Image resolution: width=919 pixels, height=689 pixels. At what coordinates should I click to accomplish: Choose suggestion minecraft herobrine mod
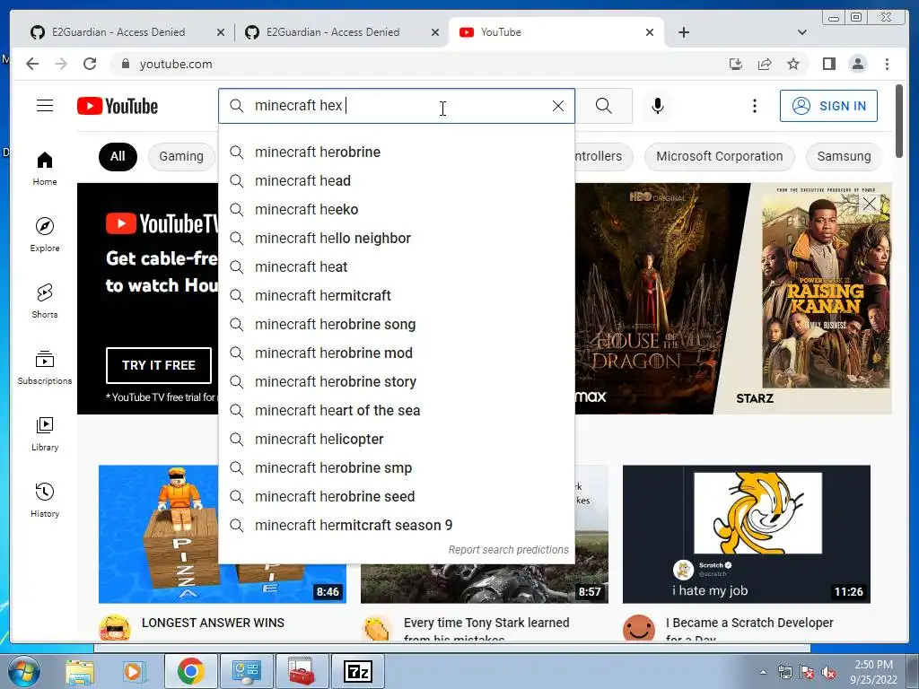pos(396,353)
